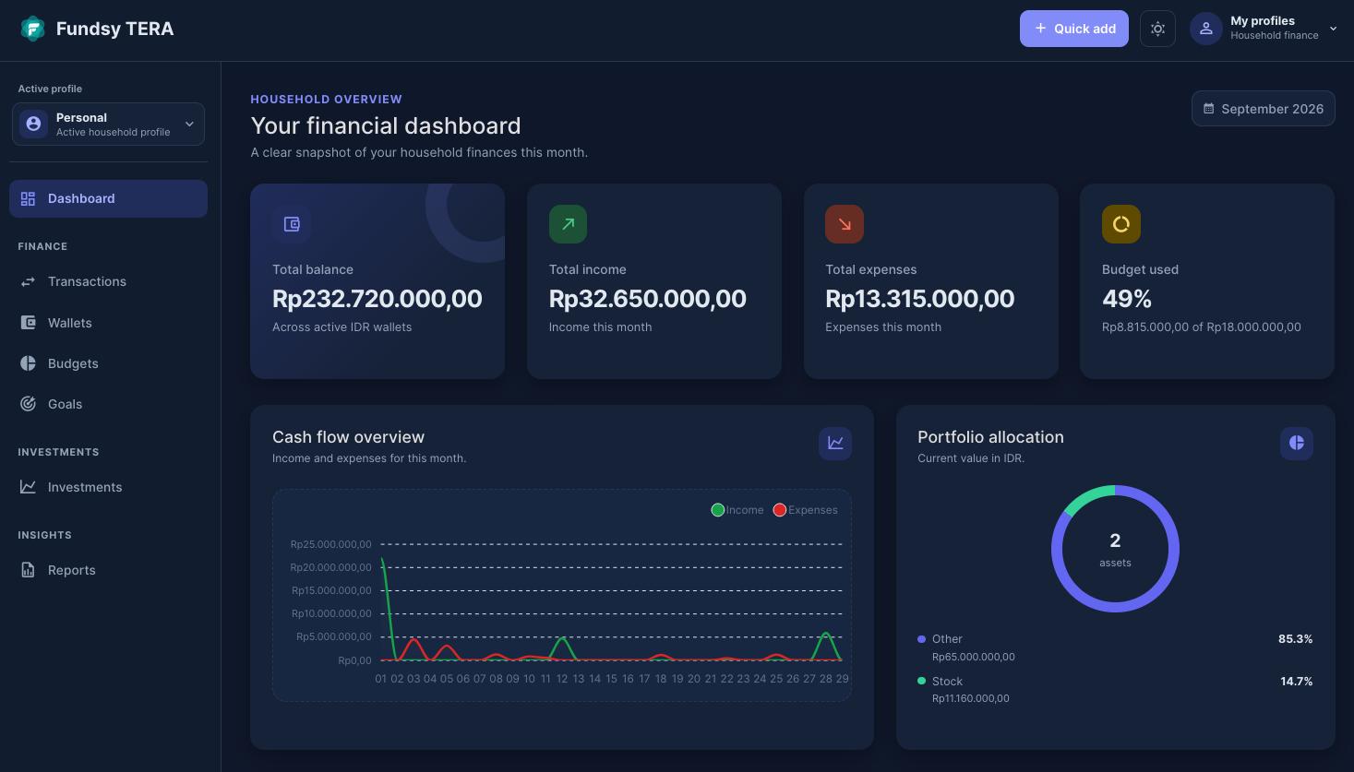Image resolution: width=1354 pixels, height=772 pixels.
Task: Navigate to Wallets in the sidebar
Action: pyautogui.click(x=108, y=323)
